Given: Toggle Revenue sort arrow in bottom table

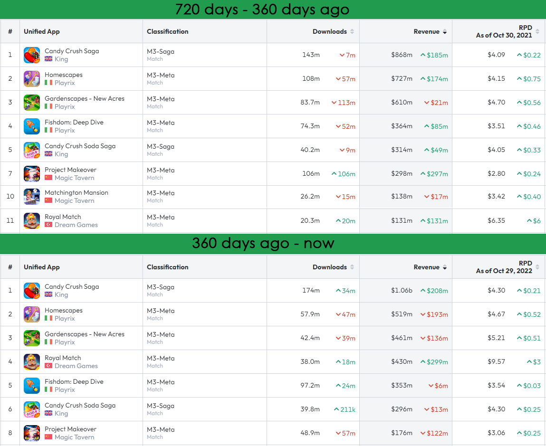Looking at the screenshot, I should (445, 267).
